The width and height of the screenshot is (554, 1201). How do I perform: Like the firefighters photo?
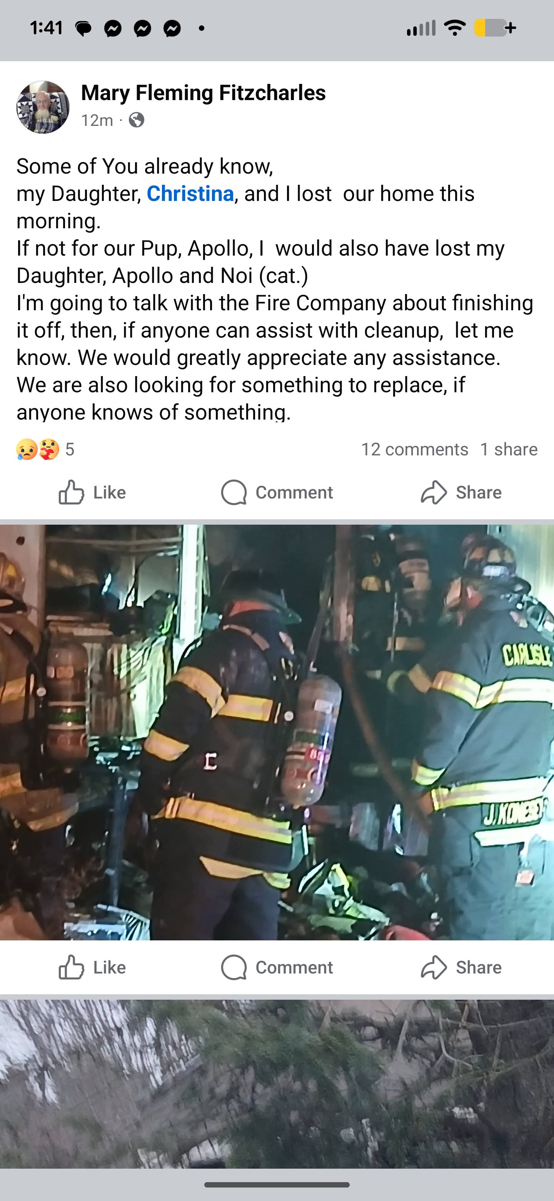(x=92, y=967)
